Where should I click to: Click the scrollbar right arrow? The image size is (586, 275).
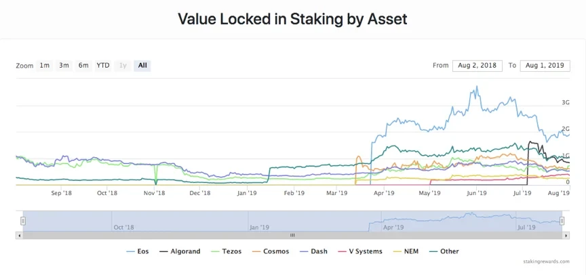(566, 236)
